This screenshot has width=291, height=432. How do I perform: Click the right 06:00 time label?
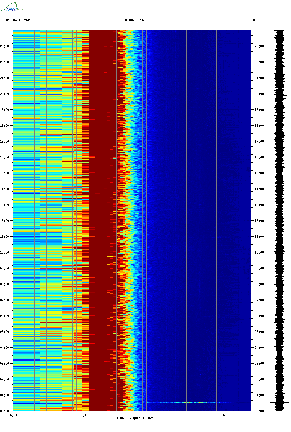click(x=259, y=316)
